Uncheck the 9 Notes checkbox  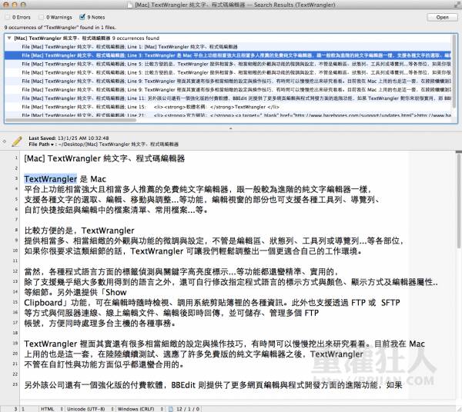82,17
